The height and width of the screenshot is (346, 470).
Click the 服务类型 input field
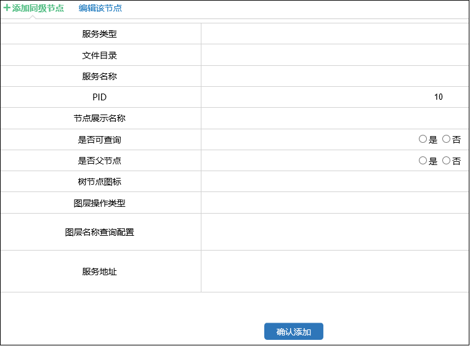coord(334,34)
